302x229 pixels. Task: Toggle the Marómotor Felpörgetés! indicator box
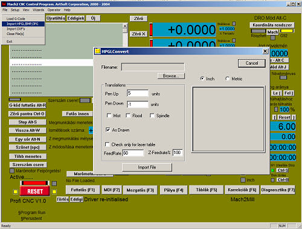pyautogui.click(x=12, y=171)
